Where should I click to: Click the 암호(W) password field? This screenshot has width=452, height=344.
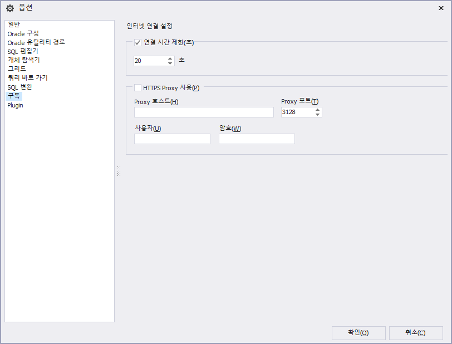pos(257,139)
